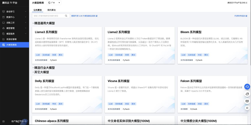The height and width of the screenshot is (125, 251).
Task: Click the search magnifier icon
Action: (x=66, y=16)
